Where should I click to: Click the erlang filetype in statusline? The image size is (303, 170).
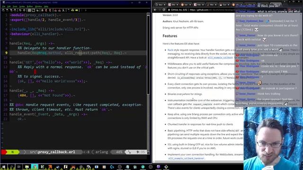pyautogui.click(x=102, y=152)
